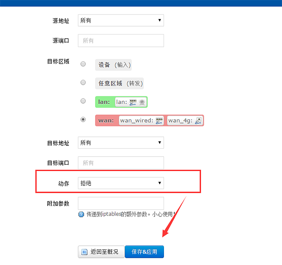Screen dimensions: 282x265
Task: Select the 设备 (输入) target zone radio
Action: click(83, 64)
